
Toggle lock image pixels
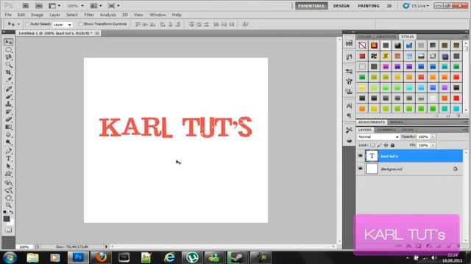(x=379, y=145)
